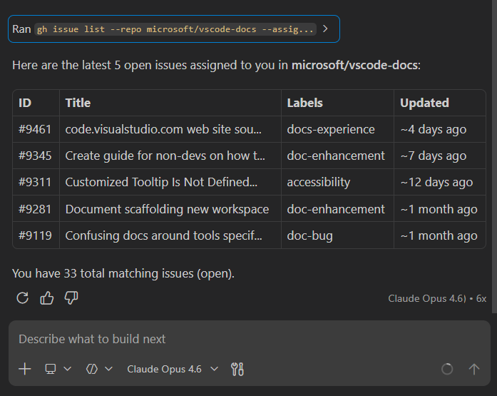Click issue ID #9345
Viewport: 497px width, 396px height.
(35, 156)
